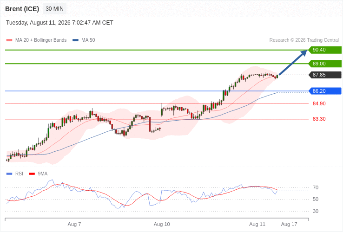Click the Aug 17 date axis label
Screen dimensions: 343x232
point(289,225)
